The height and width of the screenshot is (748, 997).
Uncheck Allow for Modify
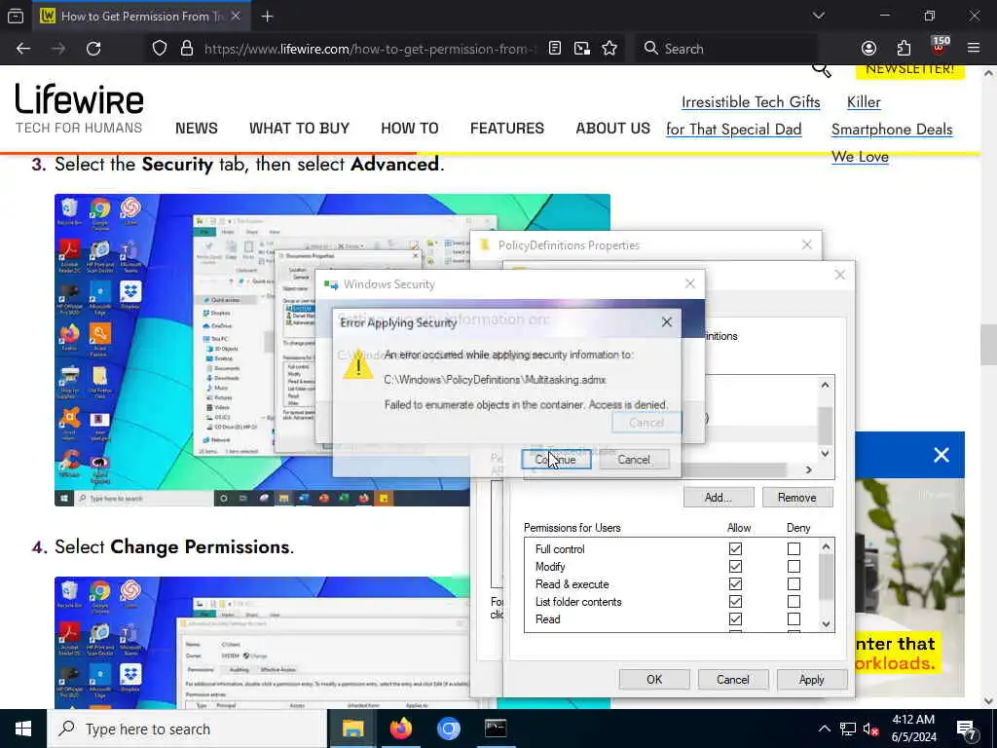tap(736, 567)
